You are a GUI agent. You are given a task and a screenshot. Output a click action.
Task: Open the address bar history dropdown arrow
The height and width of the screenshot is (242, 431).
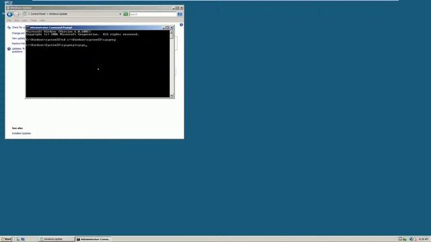coord(120,14)
